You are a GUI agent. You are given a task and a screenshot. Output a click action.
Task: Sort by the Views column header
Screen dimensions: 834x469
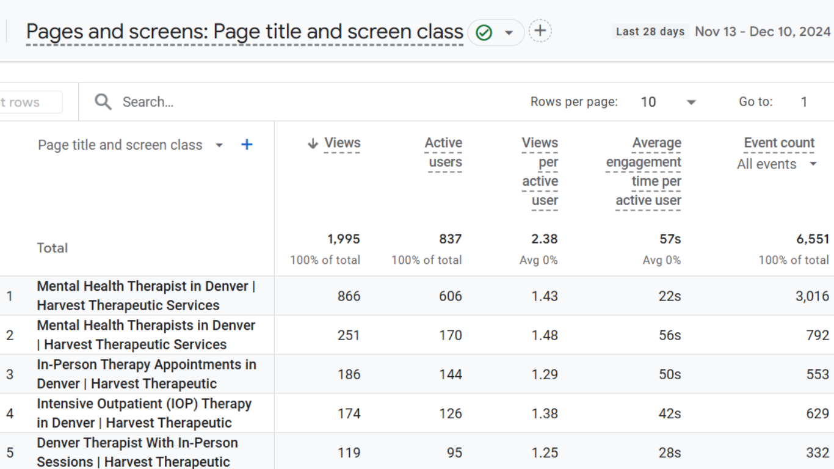click(342, 143)
